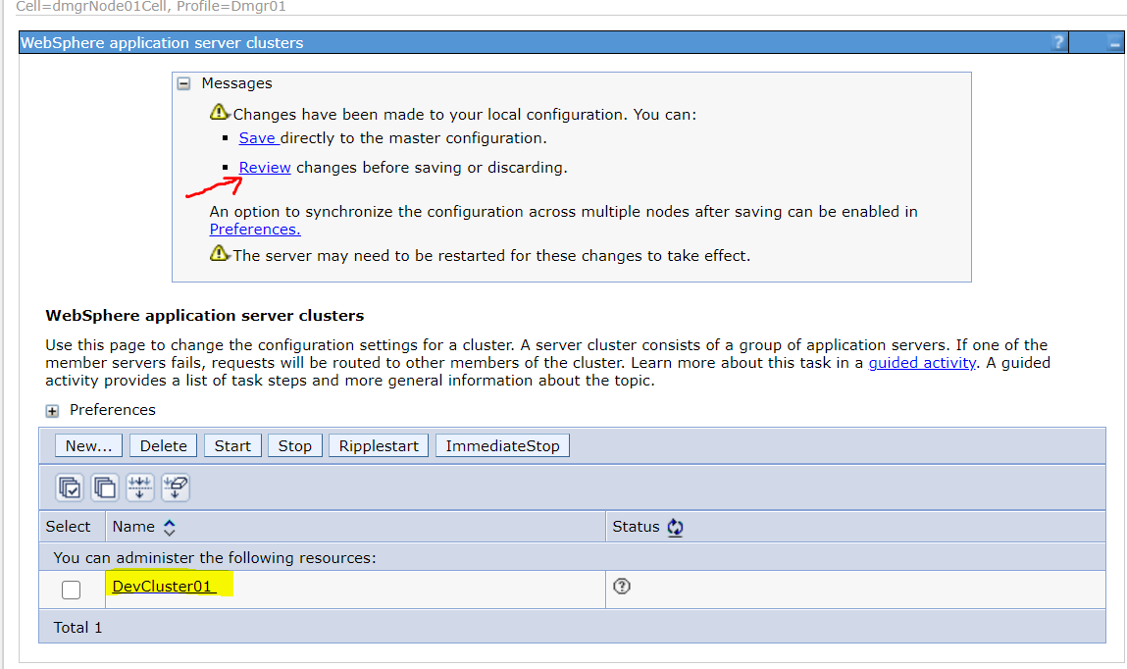
Task: Expand the Preferences section
Action: pyautogui.click(x=52, y=411)
